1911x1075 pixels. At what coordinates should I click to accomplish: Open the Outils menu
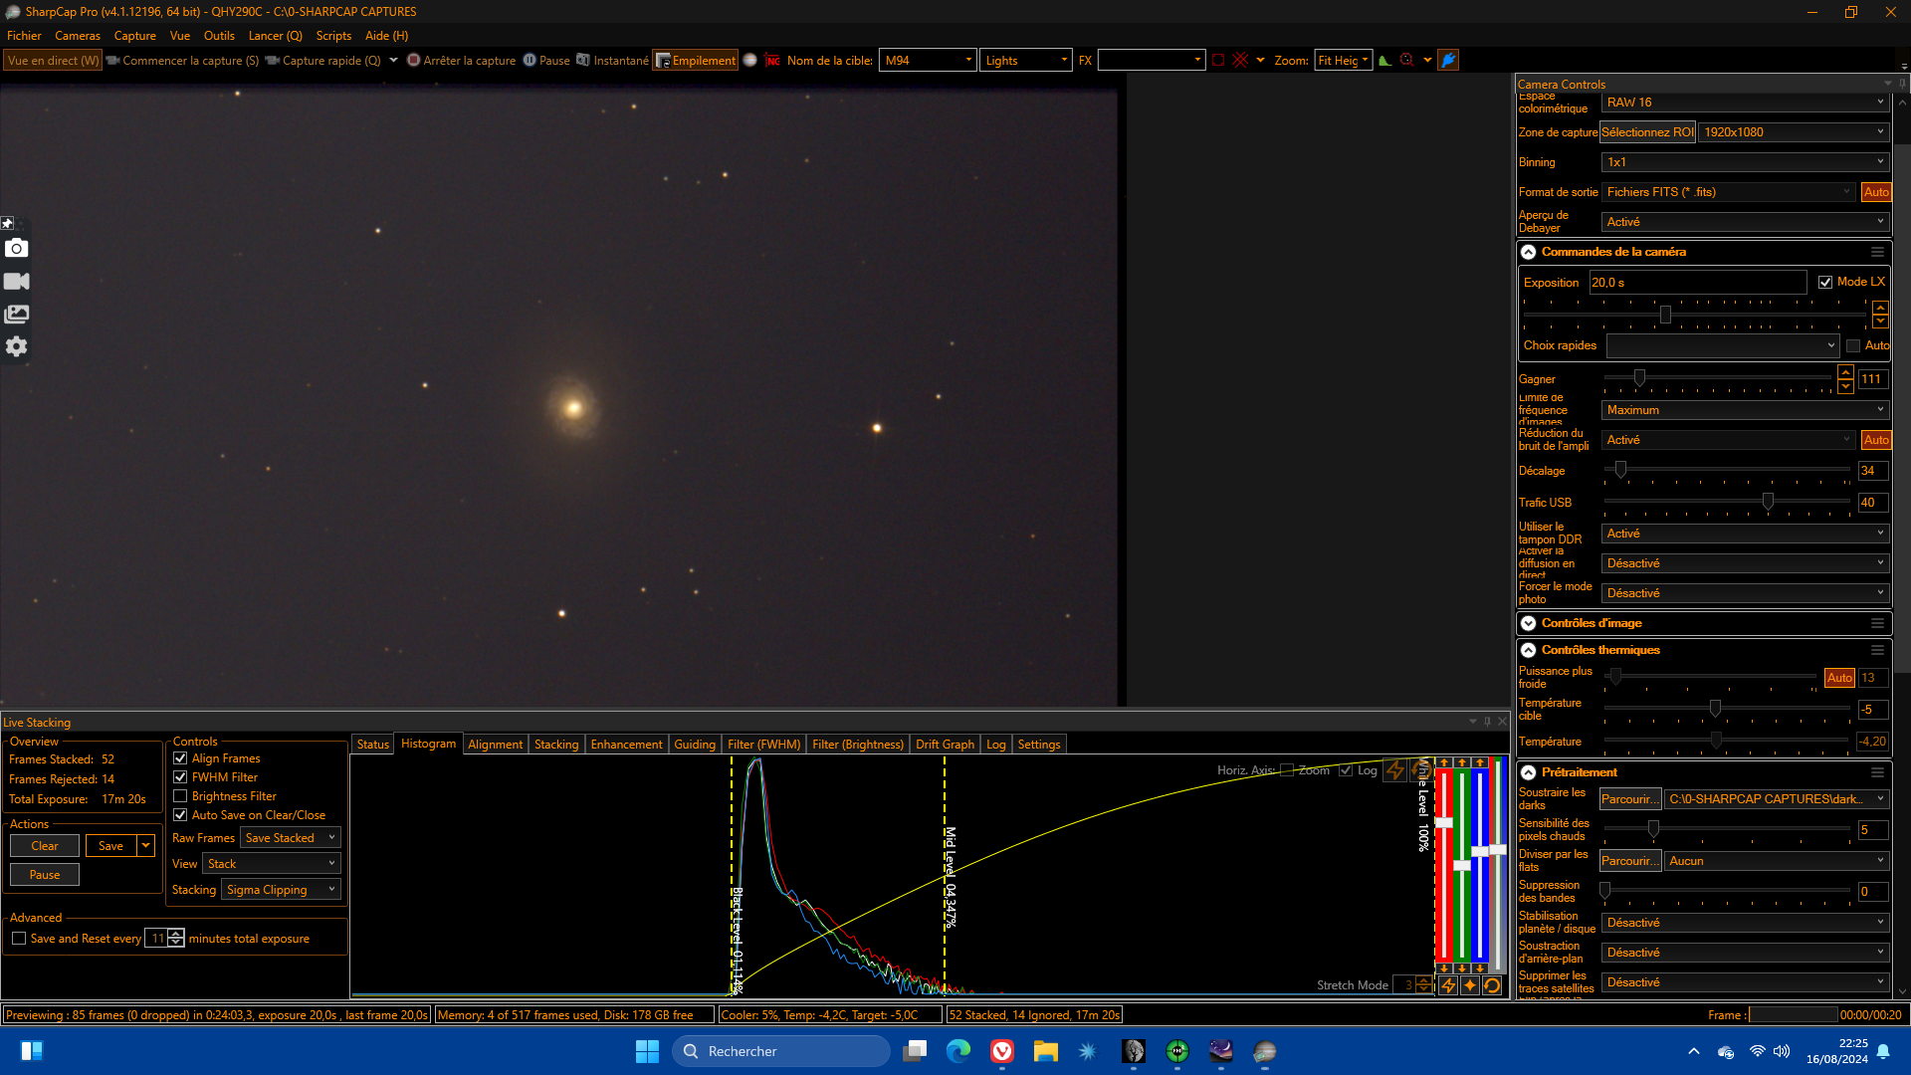[219, 36]
